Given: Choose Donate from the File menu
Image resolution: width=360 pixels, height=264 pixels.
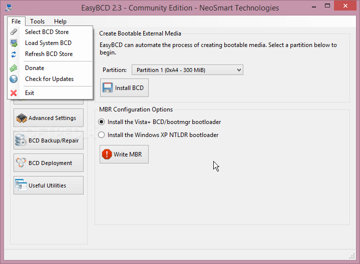Looking at the screenshot, I should pos(50,68).
